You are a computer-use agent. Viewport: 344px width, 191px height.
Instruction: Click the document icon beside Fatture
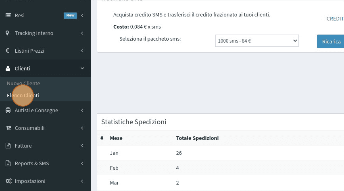(8, 146)
